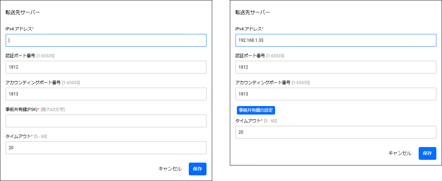Click 保存 in the right dialog
This screenshot has height=181, width=442.
[x=428, y=153]
